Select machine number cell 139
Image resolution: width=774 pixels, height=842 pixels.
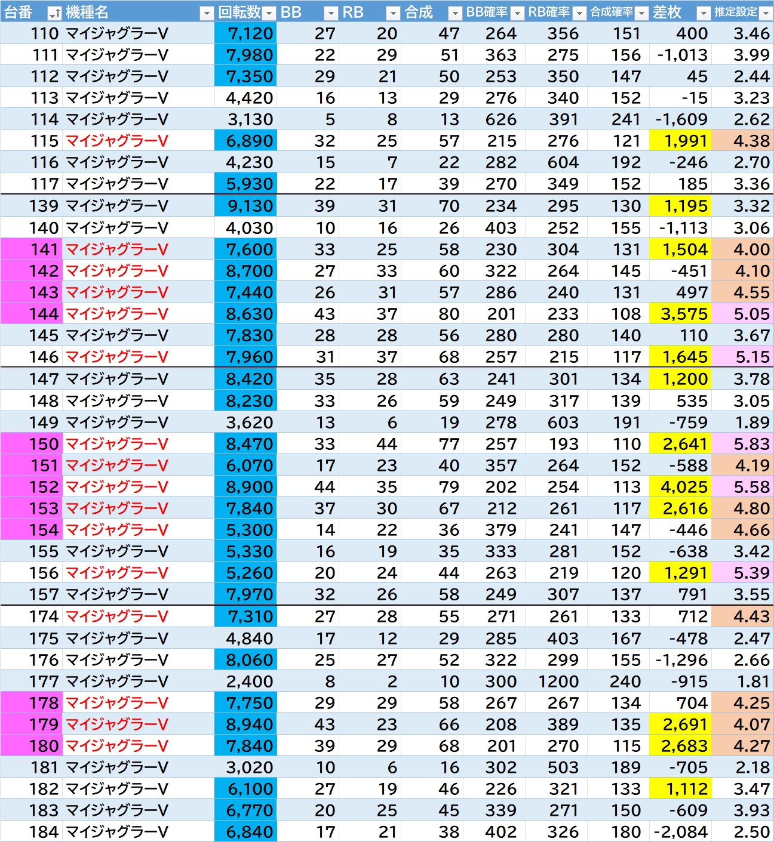[x=31, y=206]
